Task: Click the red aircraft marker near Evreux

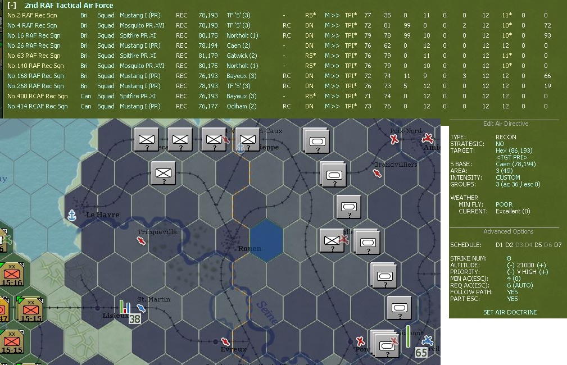Action: [x=226, y=340]
